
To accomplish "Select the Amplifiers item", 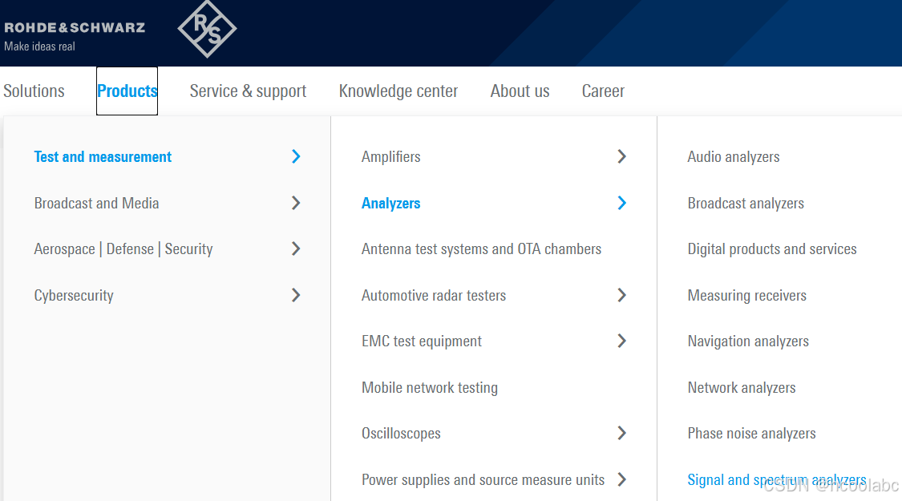I will click(x=391, y=156).
